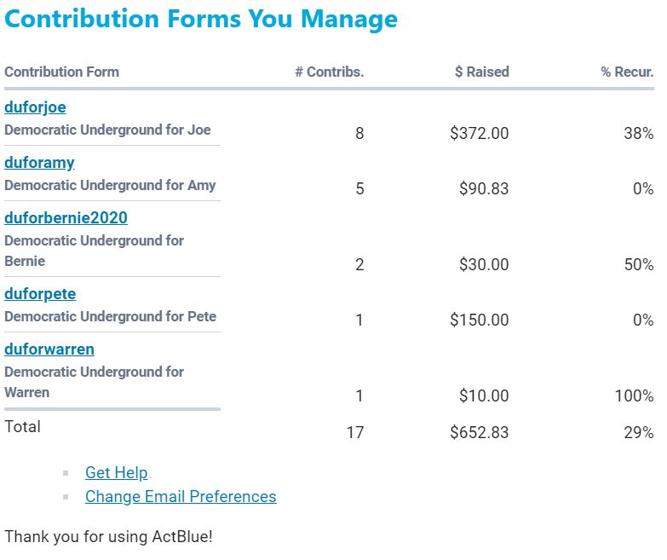Click the Thank you for using ActBlue text
The height and width of the screenshot is (560, 667).
[106, 537]
